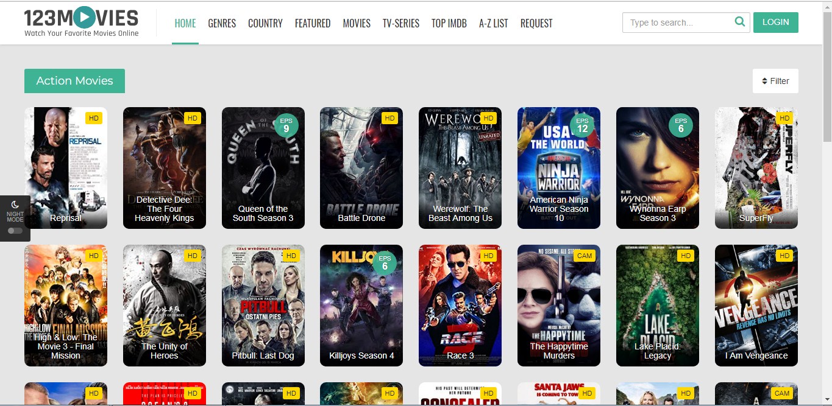
Task: Click the HD badge on SuperFly
Action: [784, 118]
